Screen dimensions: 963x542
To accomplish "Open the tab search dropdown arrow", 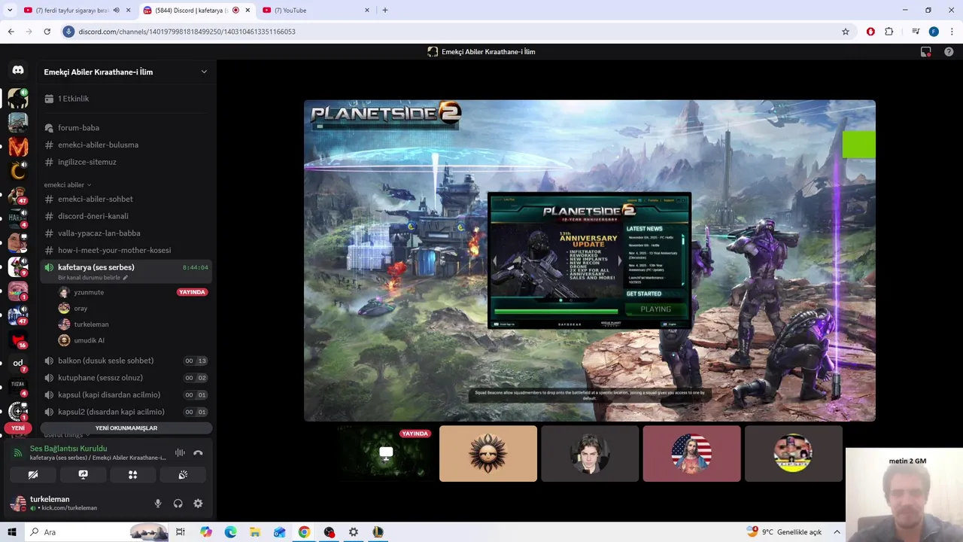I will [10, 10].
